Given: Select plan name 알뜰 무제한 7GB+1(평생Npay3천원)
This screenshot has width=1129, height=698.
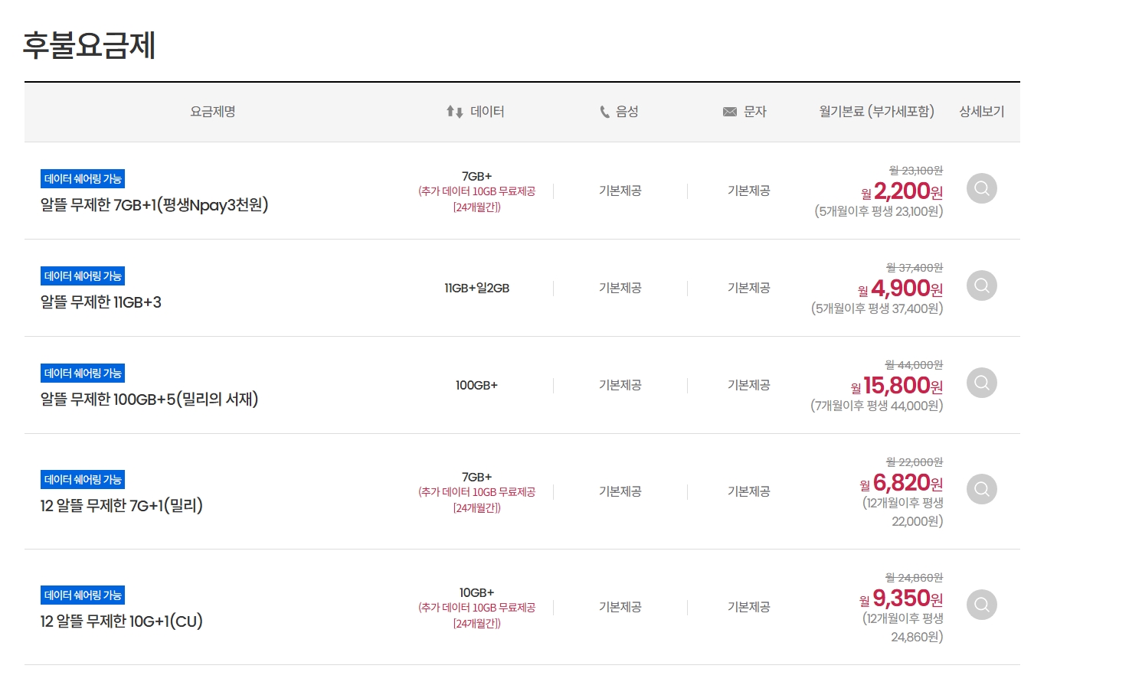Looking at the screenshot, I should [x=154, y=205].
